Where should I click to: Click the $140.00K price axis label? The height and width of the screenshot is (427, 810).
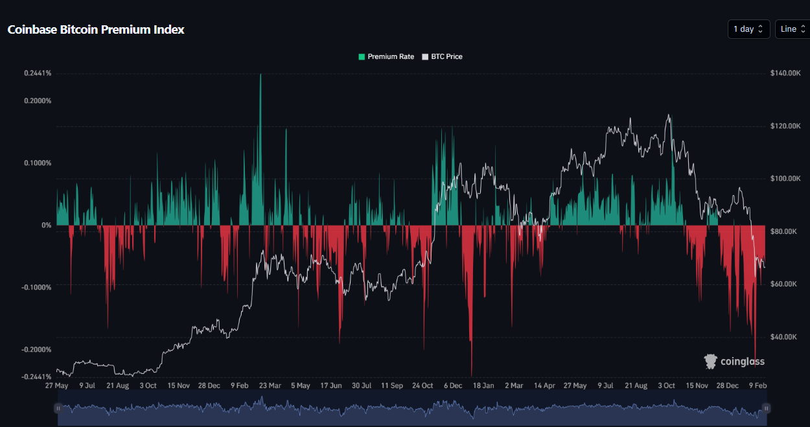tap(786, 73)
